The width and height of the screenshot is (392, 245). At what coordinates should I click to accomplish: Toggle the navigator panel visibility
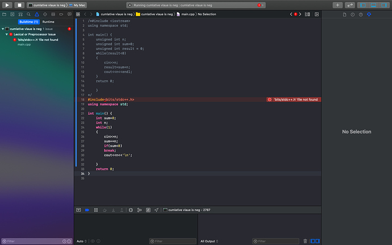[x=363, y=5]
